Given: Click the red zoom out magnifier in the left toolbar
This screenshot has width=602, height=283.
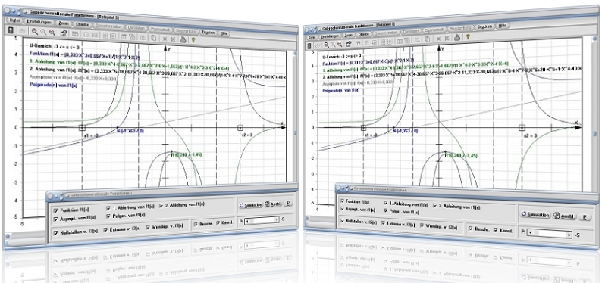Looking at the screenshot, I should coord(52,33).
